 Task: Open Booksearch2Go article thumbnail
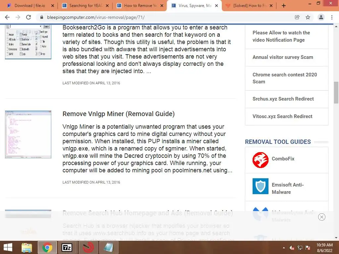pos(28,41)
